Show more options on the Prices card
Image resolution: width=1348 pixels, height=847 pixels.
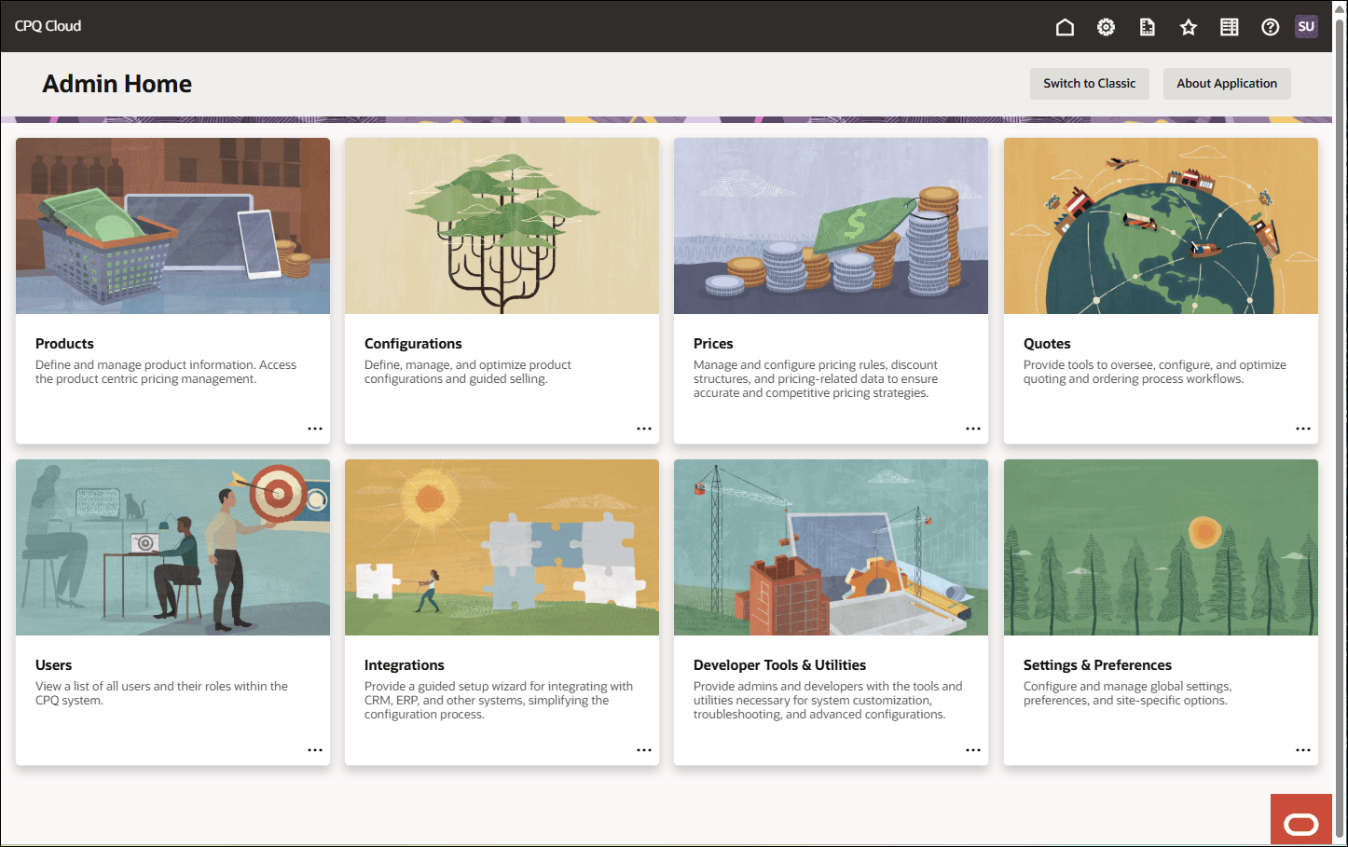pos(973,429)
